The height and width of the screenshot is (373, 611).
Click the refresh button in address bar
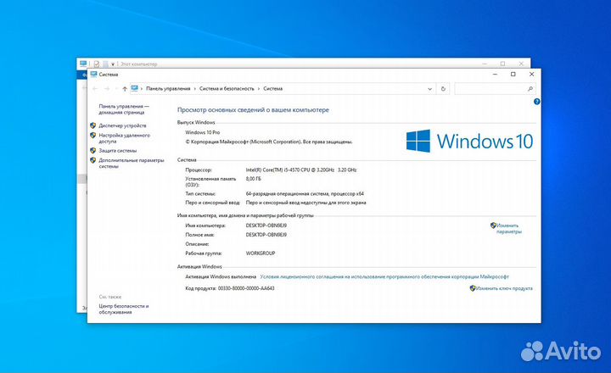point(443,89)
